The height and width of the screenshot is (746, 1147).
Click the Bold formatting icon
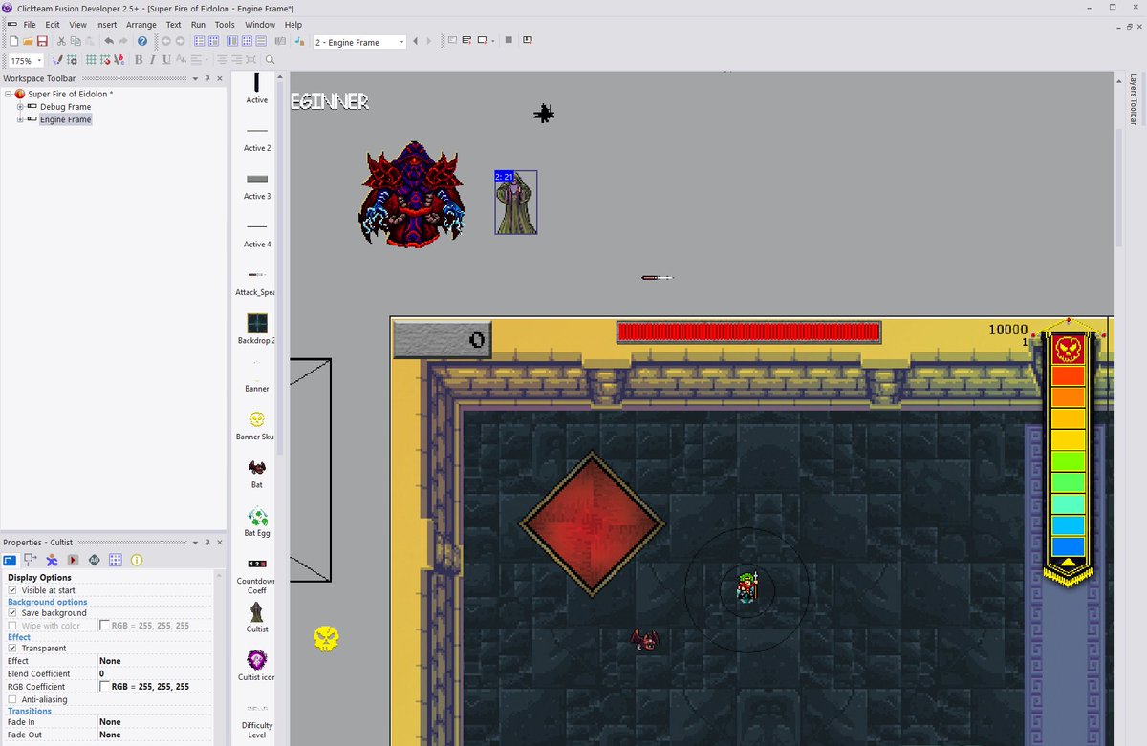139,60
